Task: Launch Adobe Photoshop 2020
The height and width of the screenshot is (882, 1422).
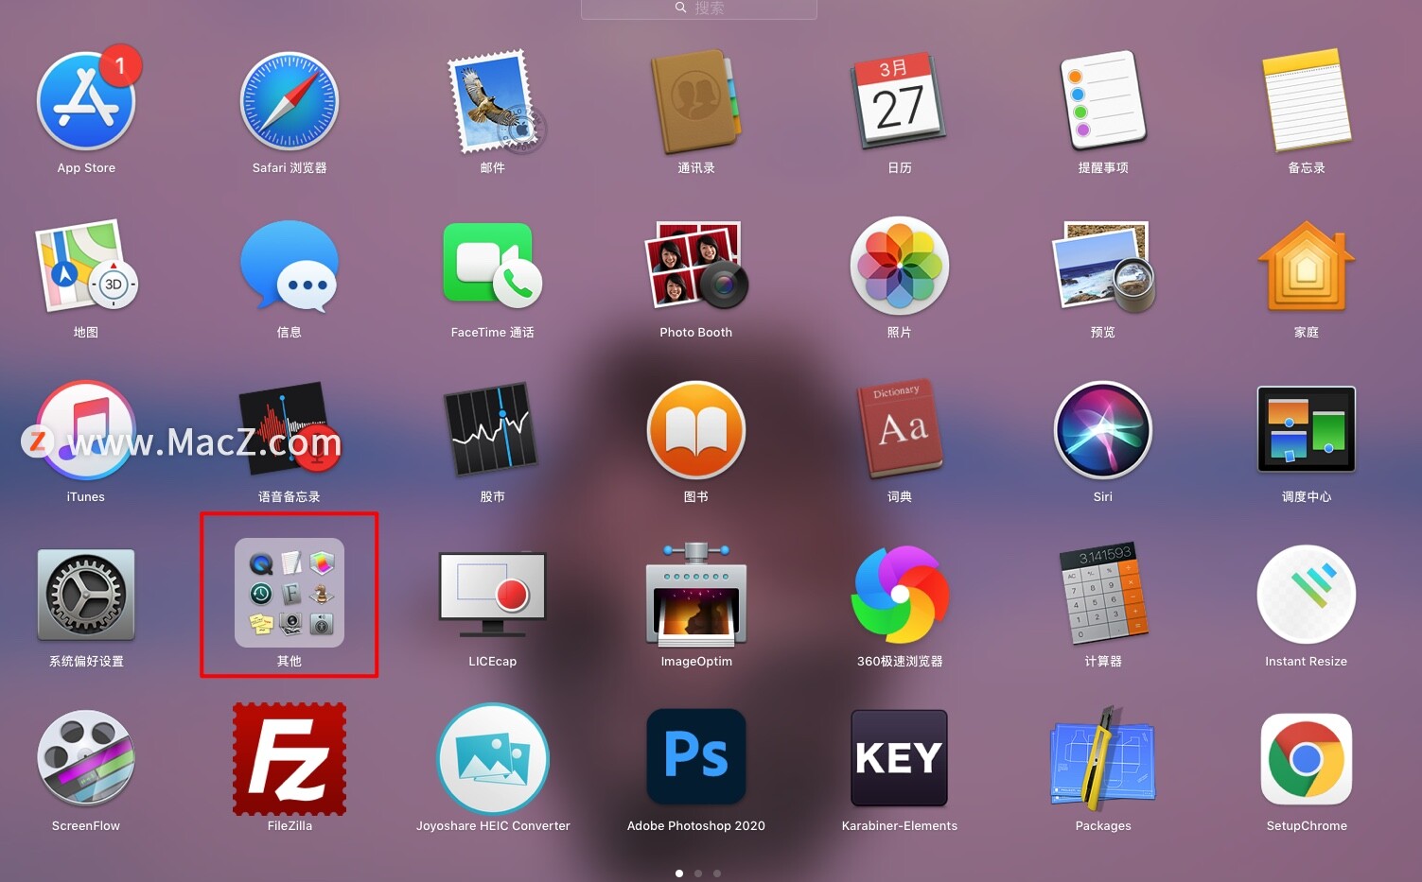Action: [696, 757]
